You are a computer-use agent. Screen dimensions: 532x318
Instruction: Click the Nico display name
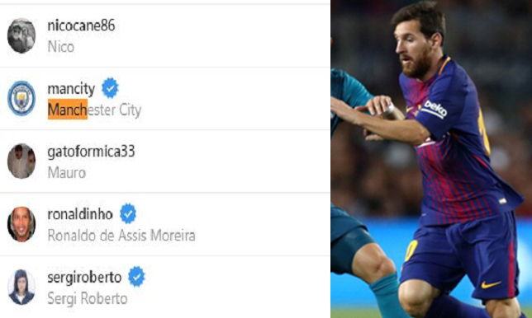pos(61,47)
